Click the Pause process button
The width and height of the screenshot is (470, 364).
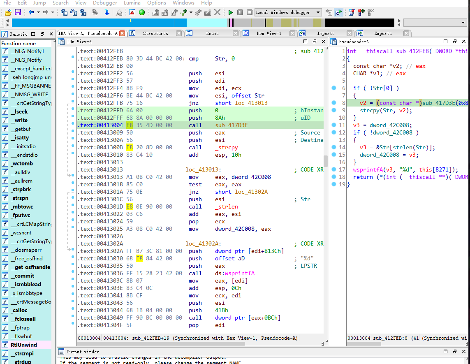tap(240, 12)
